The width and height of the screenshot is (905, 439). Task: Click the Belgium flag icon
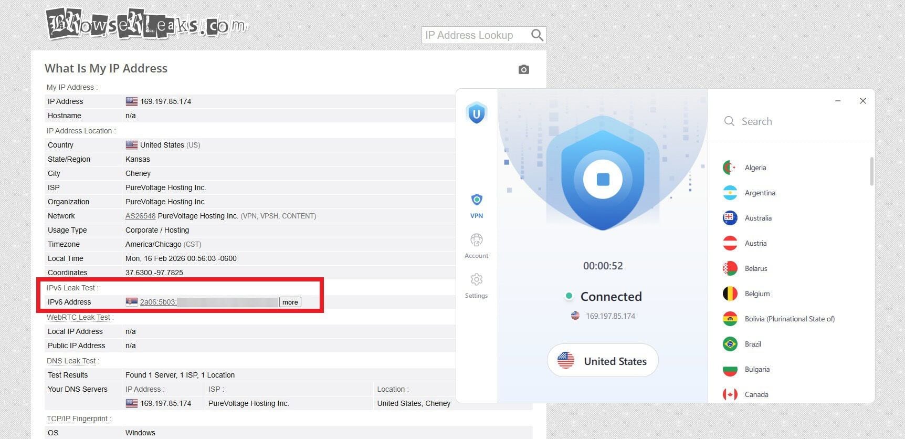[730, 294]
